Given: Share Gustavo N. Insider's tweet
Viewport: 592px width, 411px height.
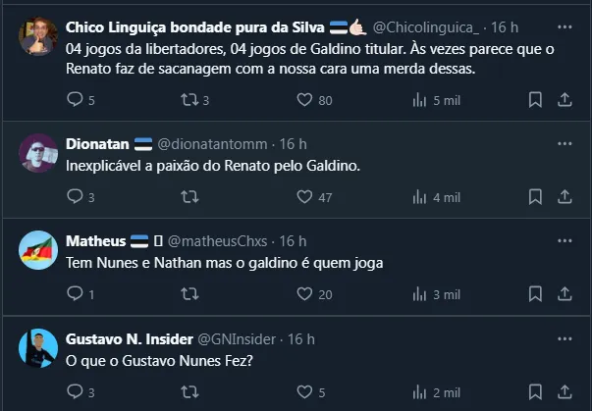Looking at the screenshot, I should [x=565, y=391].
